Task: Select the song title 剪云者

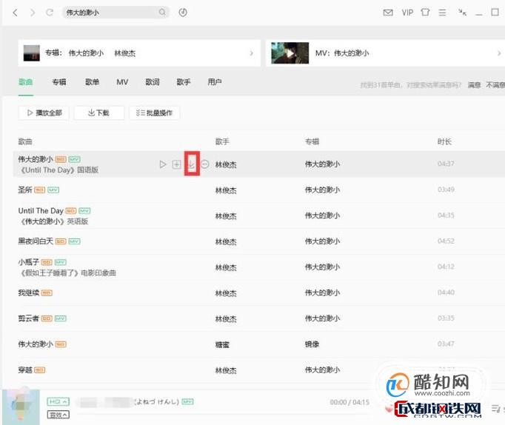Action: pyautogui.click(x=29, y=318)
